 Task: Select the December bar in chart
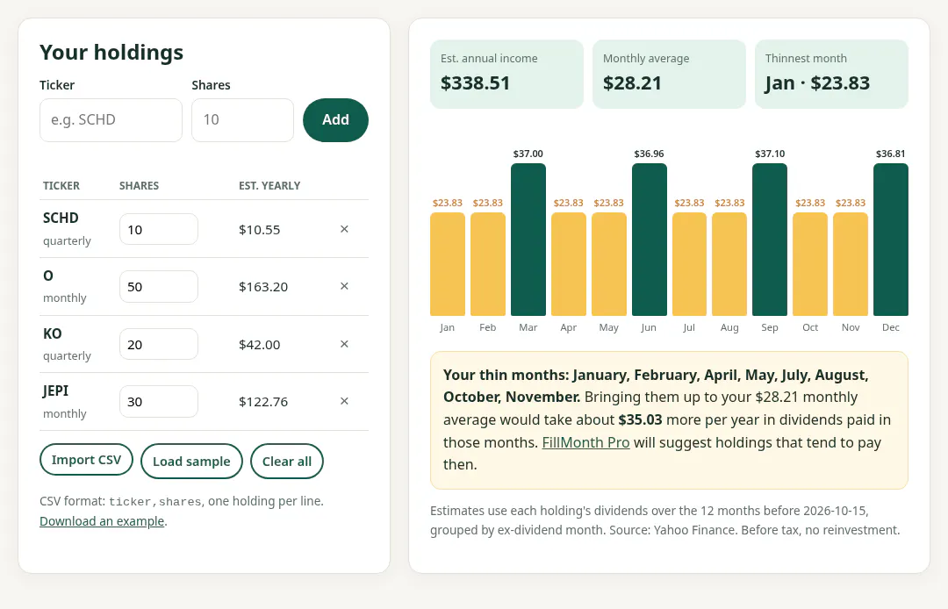coord(891,240)
